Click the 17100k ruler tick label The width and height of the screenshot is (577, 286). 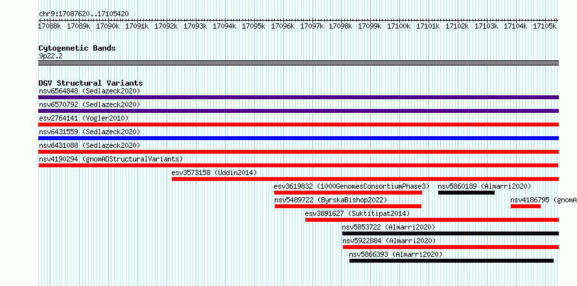pyautogui.click(x=399, y=26)
